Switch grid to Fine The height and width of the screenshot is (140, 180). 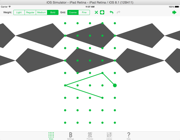[x=84, y=12]
